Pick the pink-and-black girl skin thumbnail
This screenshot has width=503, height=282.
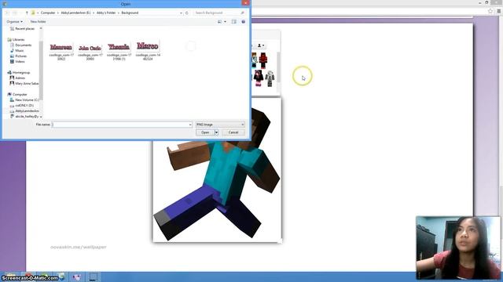point(258,78)
